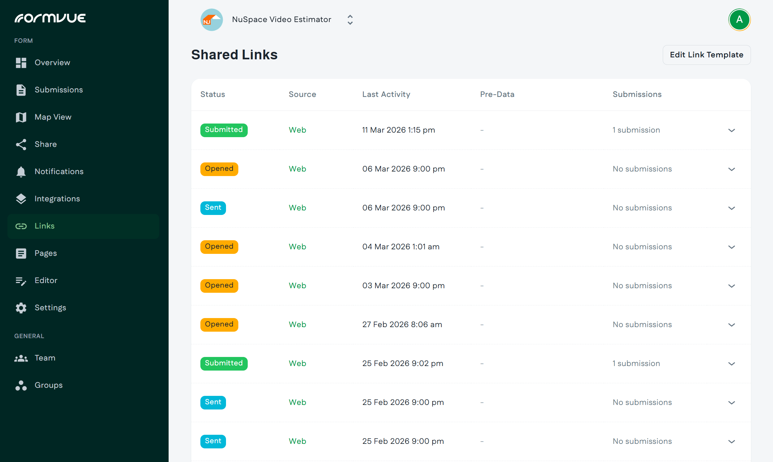
Task: Expand the 11 Mar 2026 Submitted row
Action: pyautogui.click(x=731, y=130)
